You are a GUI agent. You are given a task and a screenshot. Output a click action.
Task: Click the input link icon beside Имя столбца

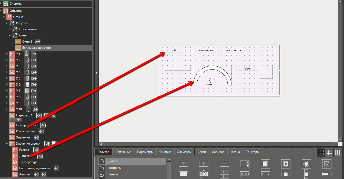click(x=41, y=131)
